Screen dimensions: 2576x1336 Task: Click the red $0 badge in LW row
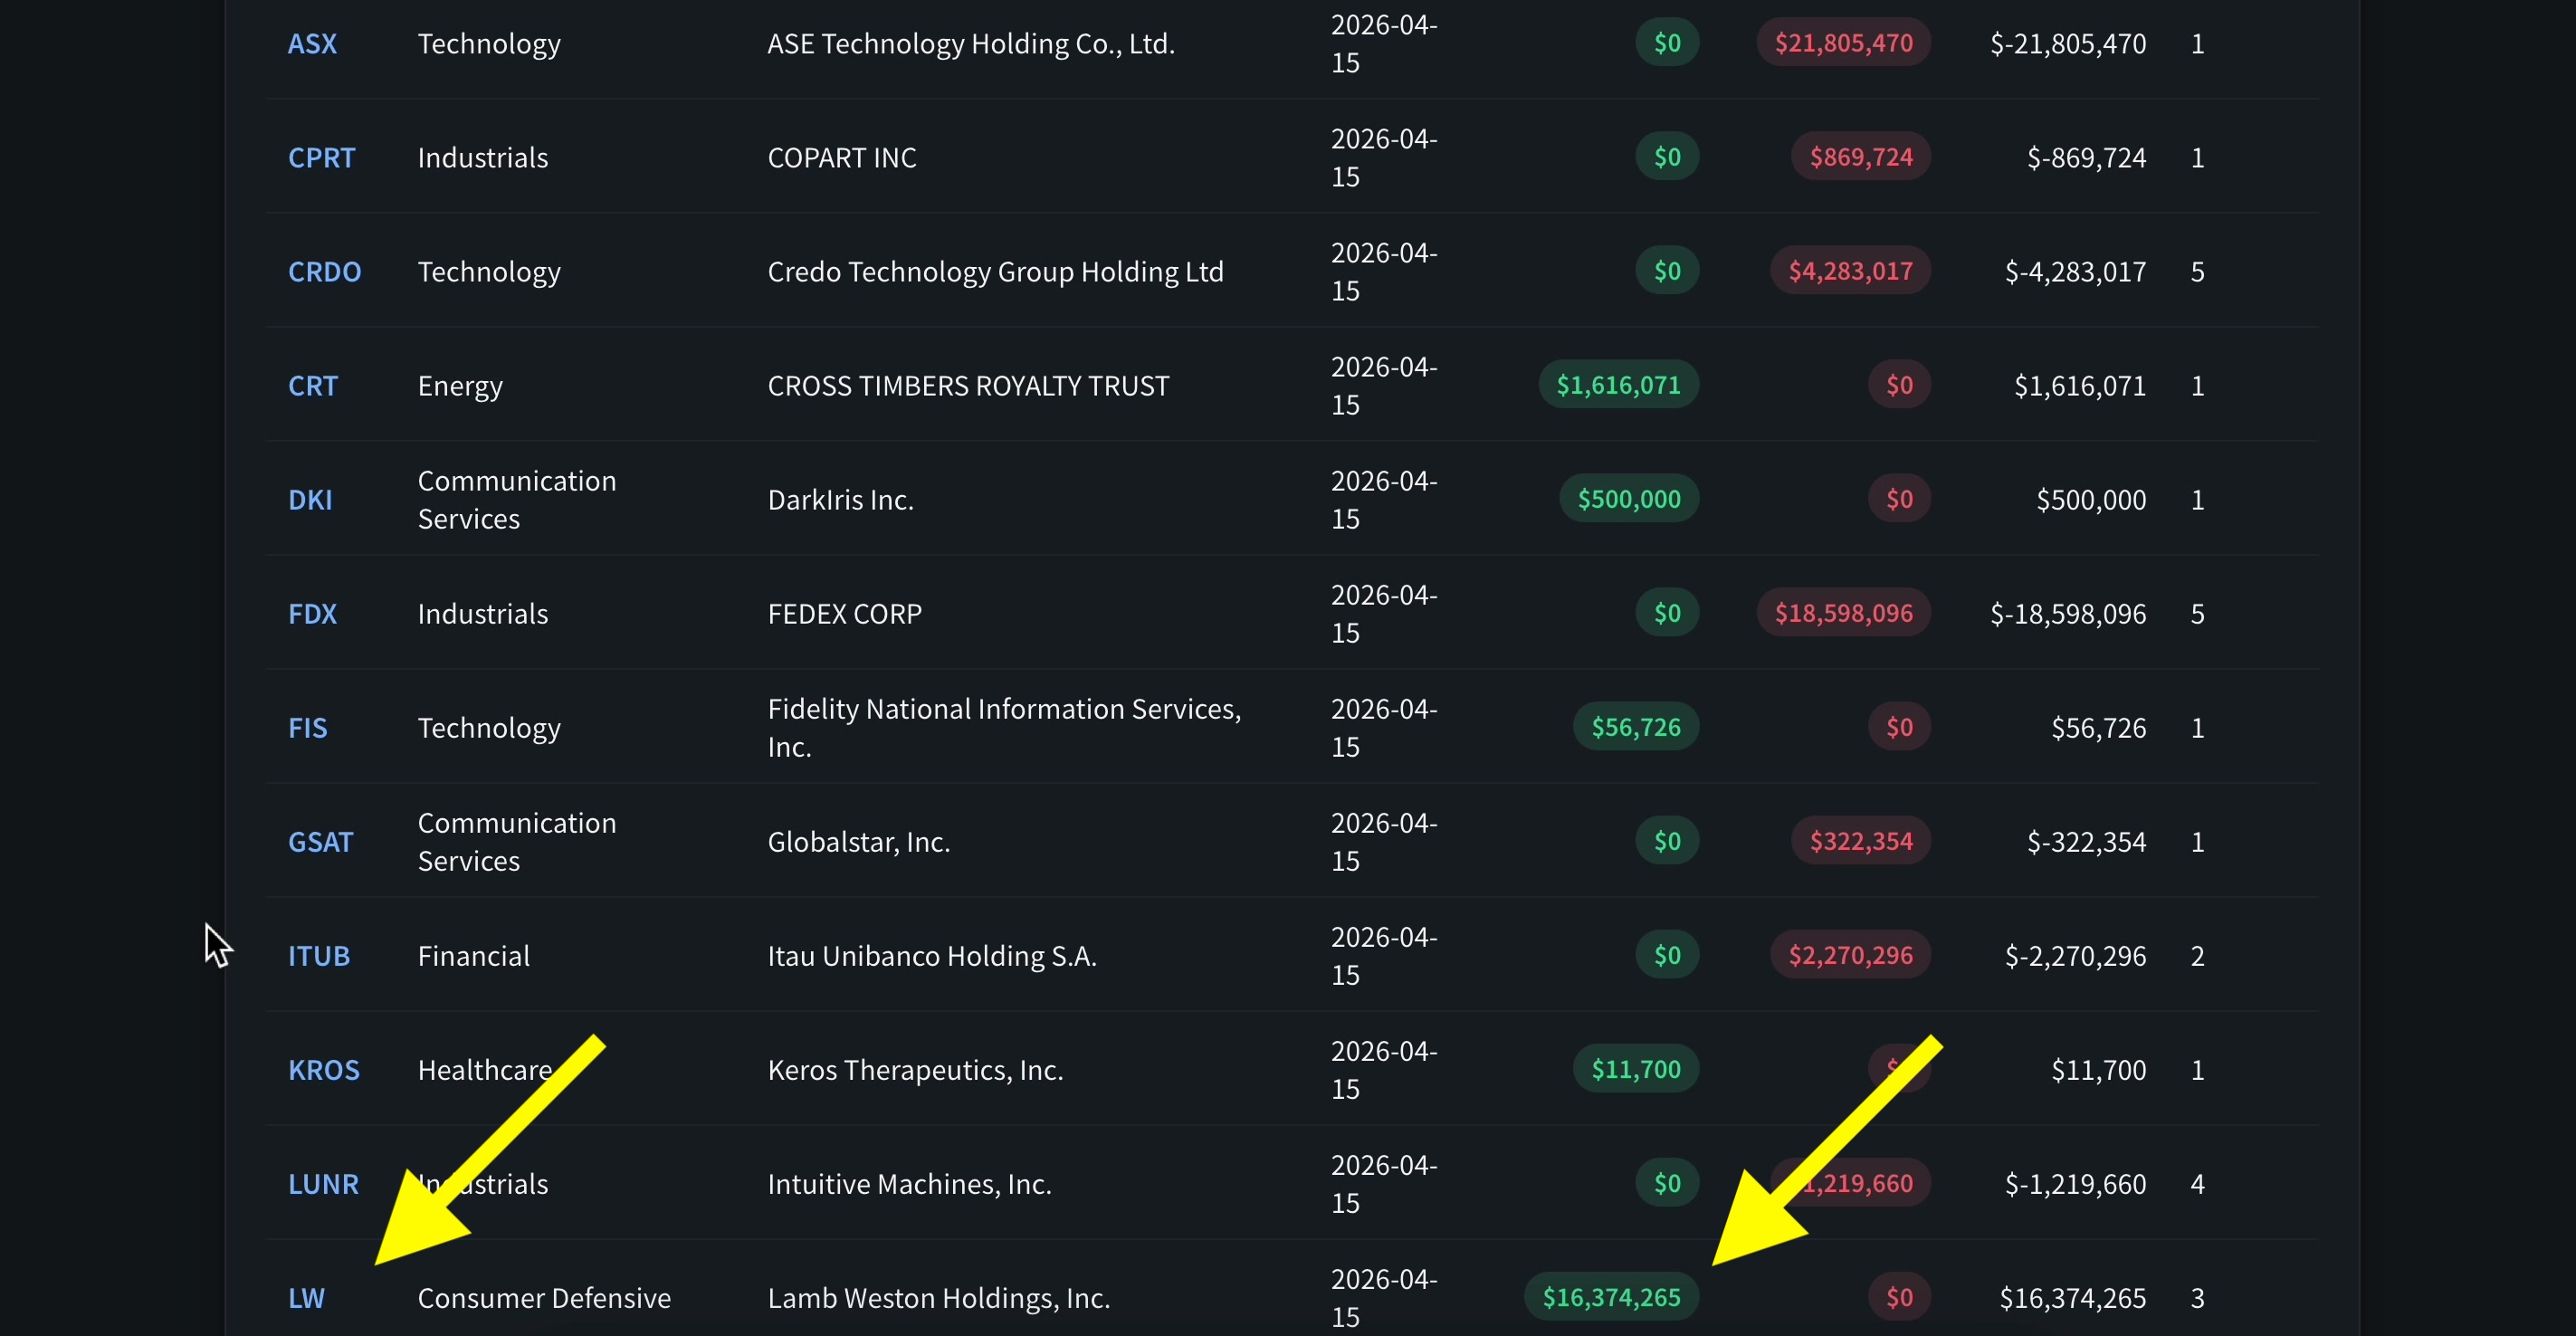pos(1899,1296)
